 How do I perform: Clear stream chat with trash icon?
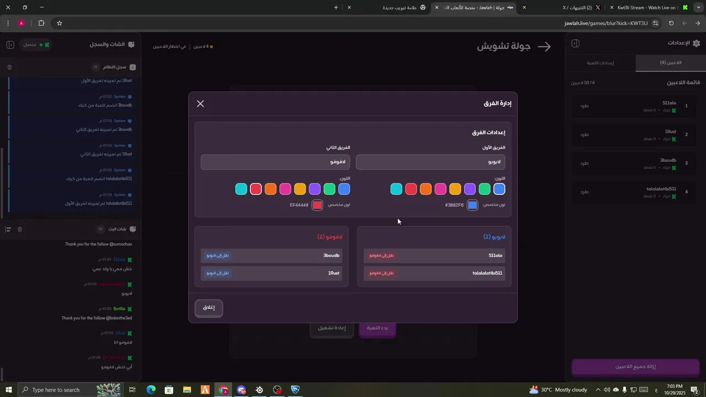click(20, 229)
